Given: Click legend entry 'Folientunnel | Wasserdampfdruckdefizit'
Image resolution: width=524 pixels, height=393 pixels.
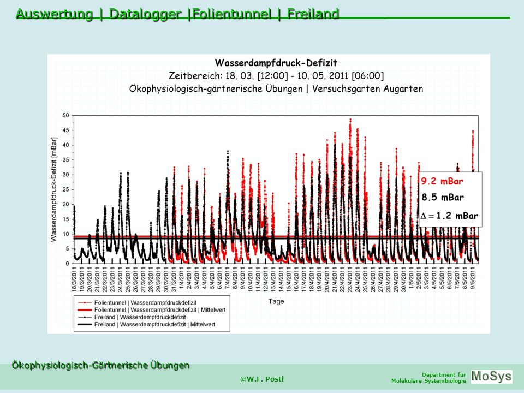Looking at the screenshot, I should (x=145, y=303).
